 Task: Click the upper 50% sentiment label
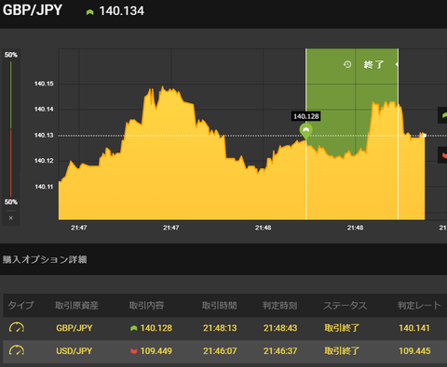click(11, 55)
